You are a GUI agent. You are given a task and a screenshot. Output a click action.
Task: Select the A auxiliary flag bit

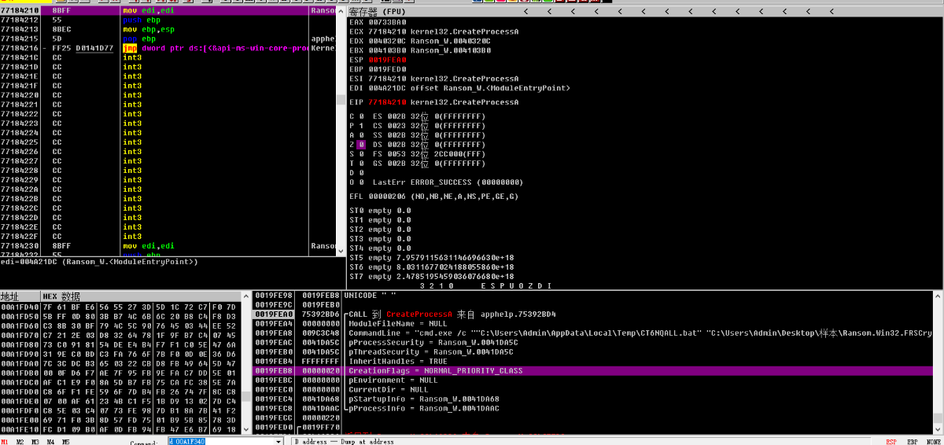[361, 135]
